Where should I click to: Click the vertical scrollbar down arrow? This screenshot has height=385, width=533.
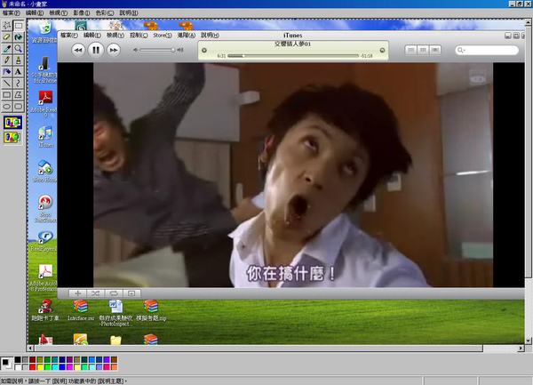coord(529,341)
